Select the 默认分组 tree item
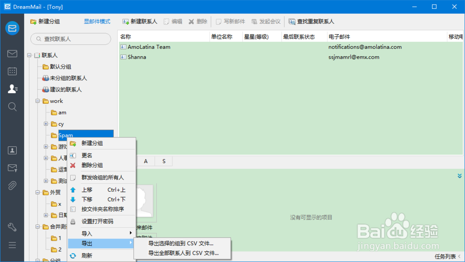 point(57,67)
